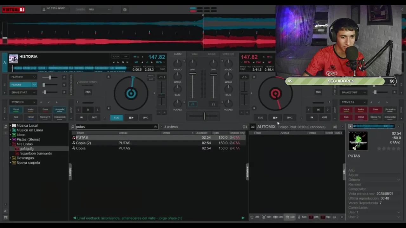Viewport: 406px width, 228px height.
Task: Open the Sampler sideview icon
Action: [x=275, y=217]
